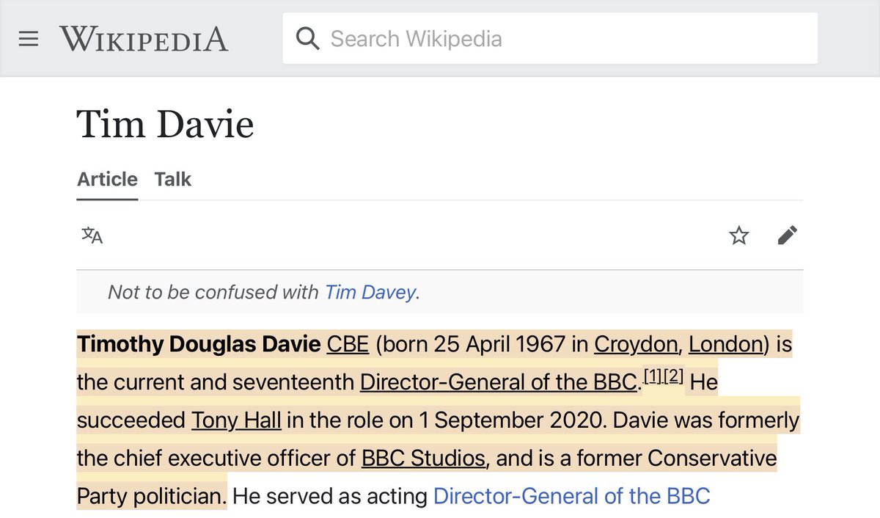Add page to watchlist with star icon
The height and width of the screenshot is (518, 880).
point(739,236)
